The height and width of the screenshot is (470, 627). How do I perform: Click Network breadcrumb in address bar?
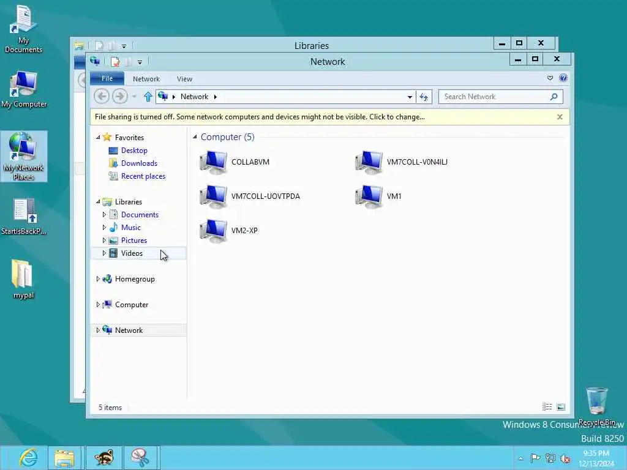[194, 96]
